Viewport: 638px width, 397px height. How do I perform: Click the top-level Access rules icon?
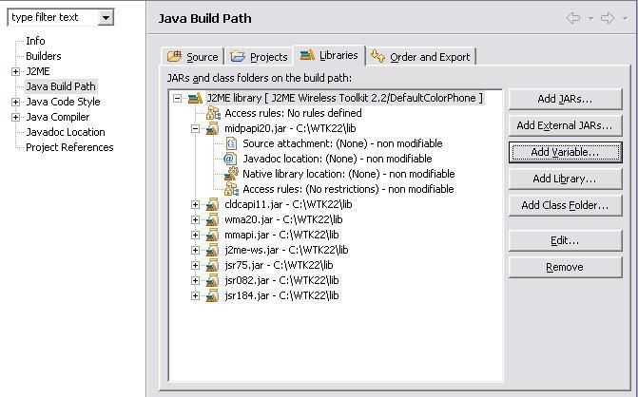(213, 113)
